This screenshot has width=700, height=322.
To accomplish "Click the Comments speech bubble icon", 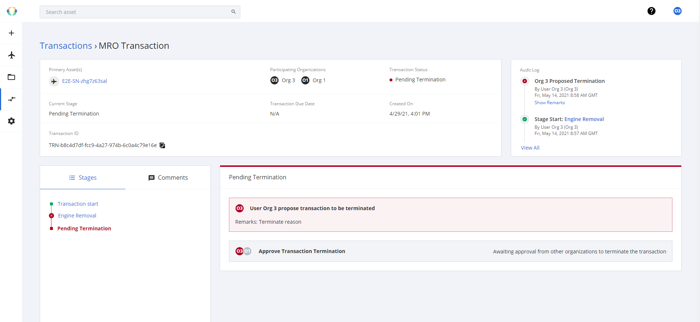I will pyautogui.click(x=151, y=178).
